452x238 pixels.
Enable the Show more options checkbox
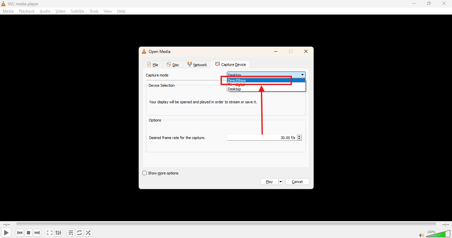pyautogui.click(x=145, y=173)
